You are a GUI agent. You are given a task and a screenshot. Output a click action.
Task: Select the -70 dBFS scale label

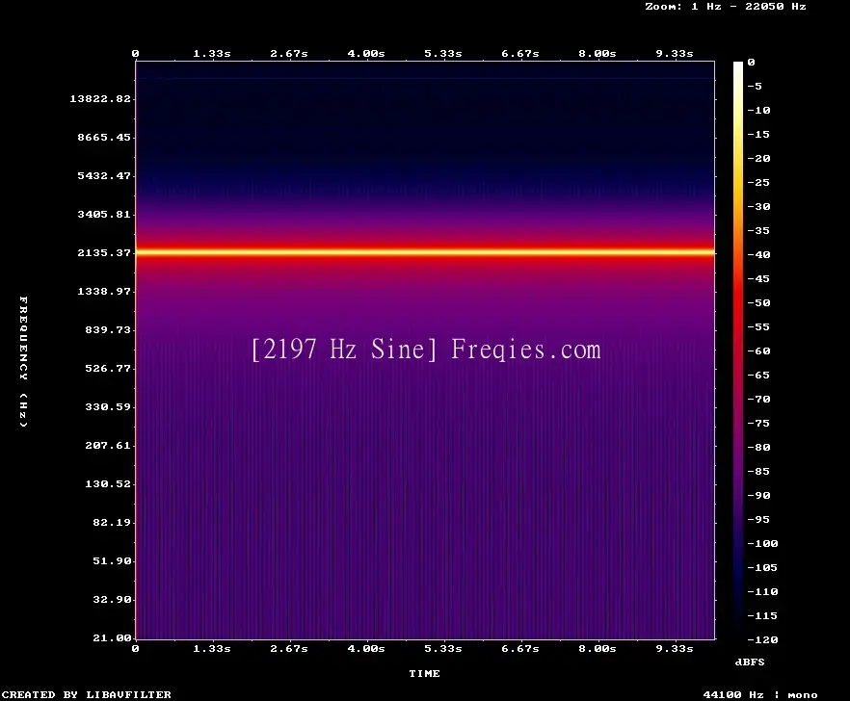pyautogui.click(x=758, y=400)
